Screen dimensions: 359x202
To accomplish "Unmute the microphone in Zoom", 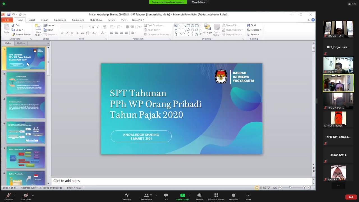I will tap(8, 197).
